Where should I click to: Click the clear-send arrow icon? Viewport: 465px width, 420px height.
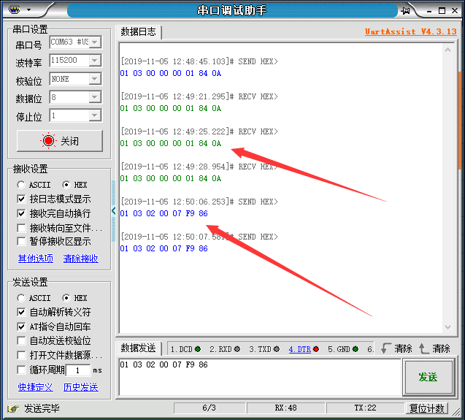[385, 348]
